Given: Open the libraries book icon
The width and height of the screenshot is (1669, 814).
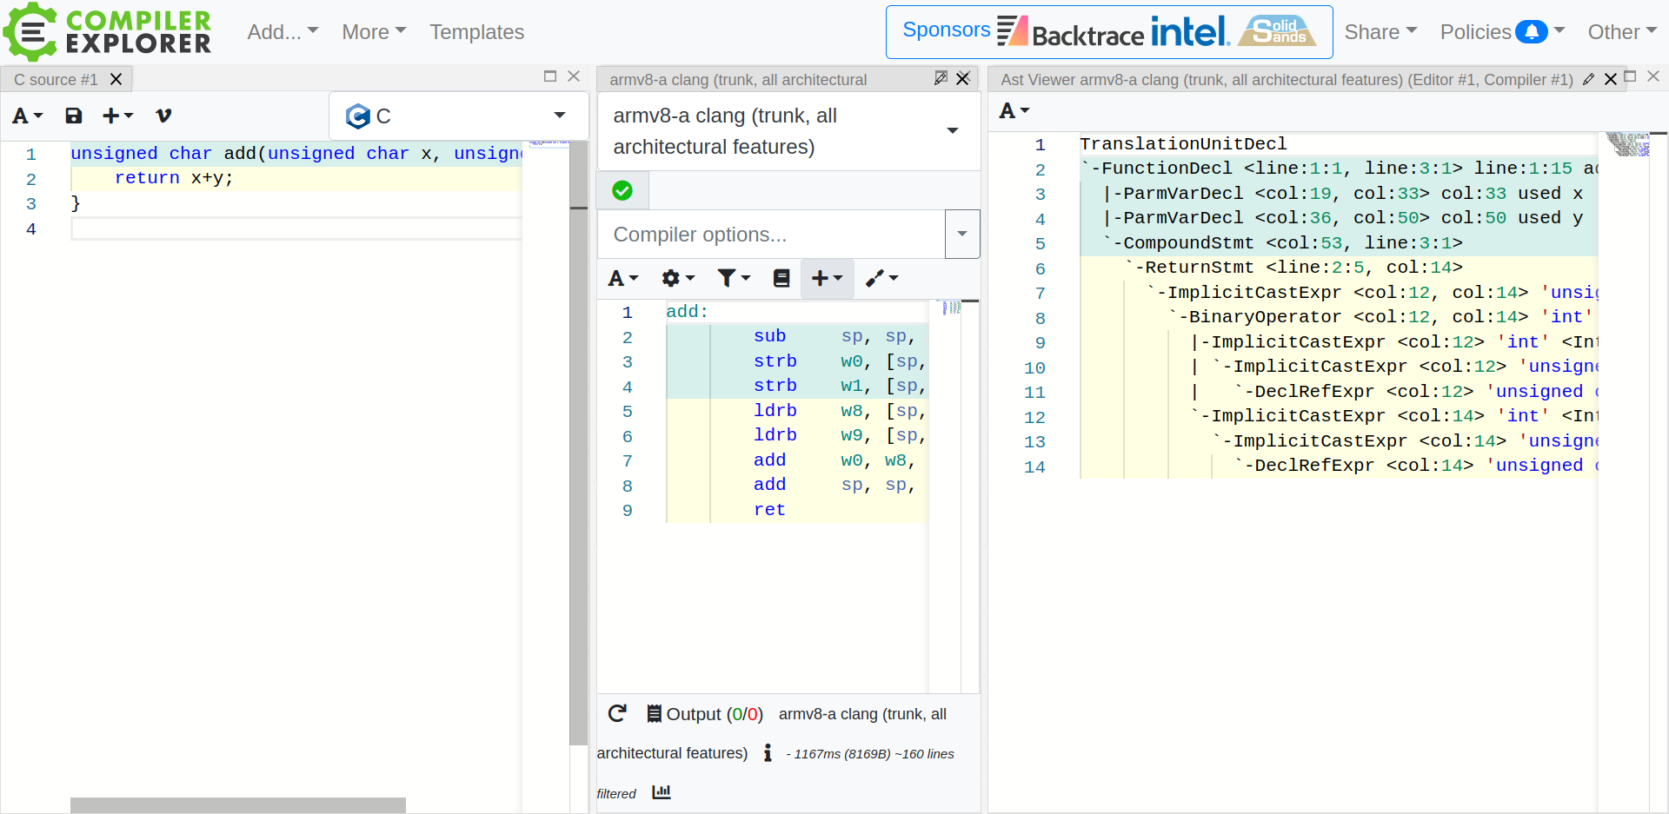Looking at the screenshot, I should (781, 278).
